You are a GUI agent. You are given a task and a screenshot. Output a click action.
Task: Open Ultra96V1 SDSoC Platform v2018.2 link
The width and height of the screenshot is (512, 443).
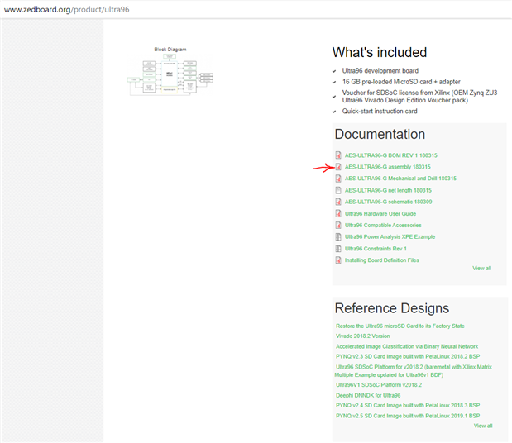[x=379, y=385]
